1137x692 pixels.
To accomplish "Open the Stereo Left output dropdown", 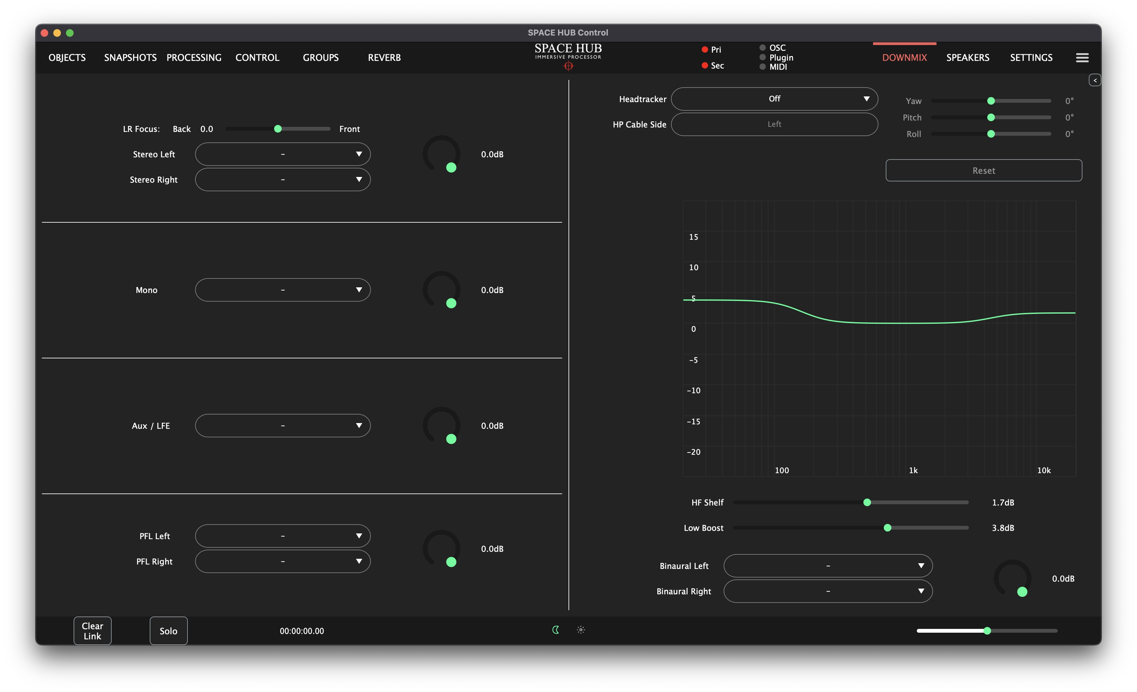I will (283, 154).
